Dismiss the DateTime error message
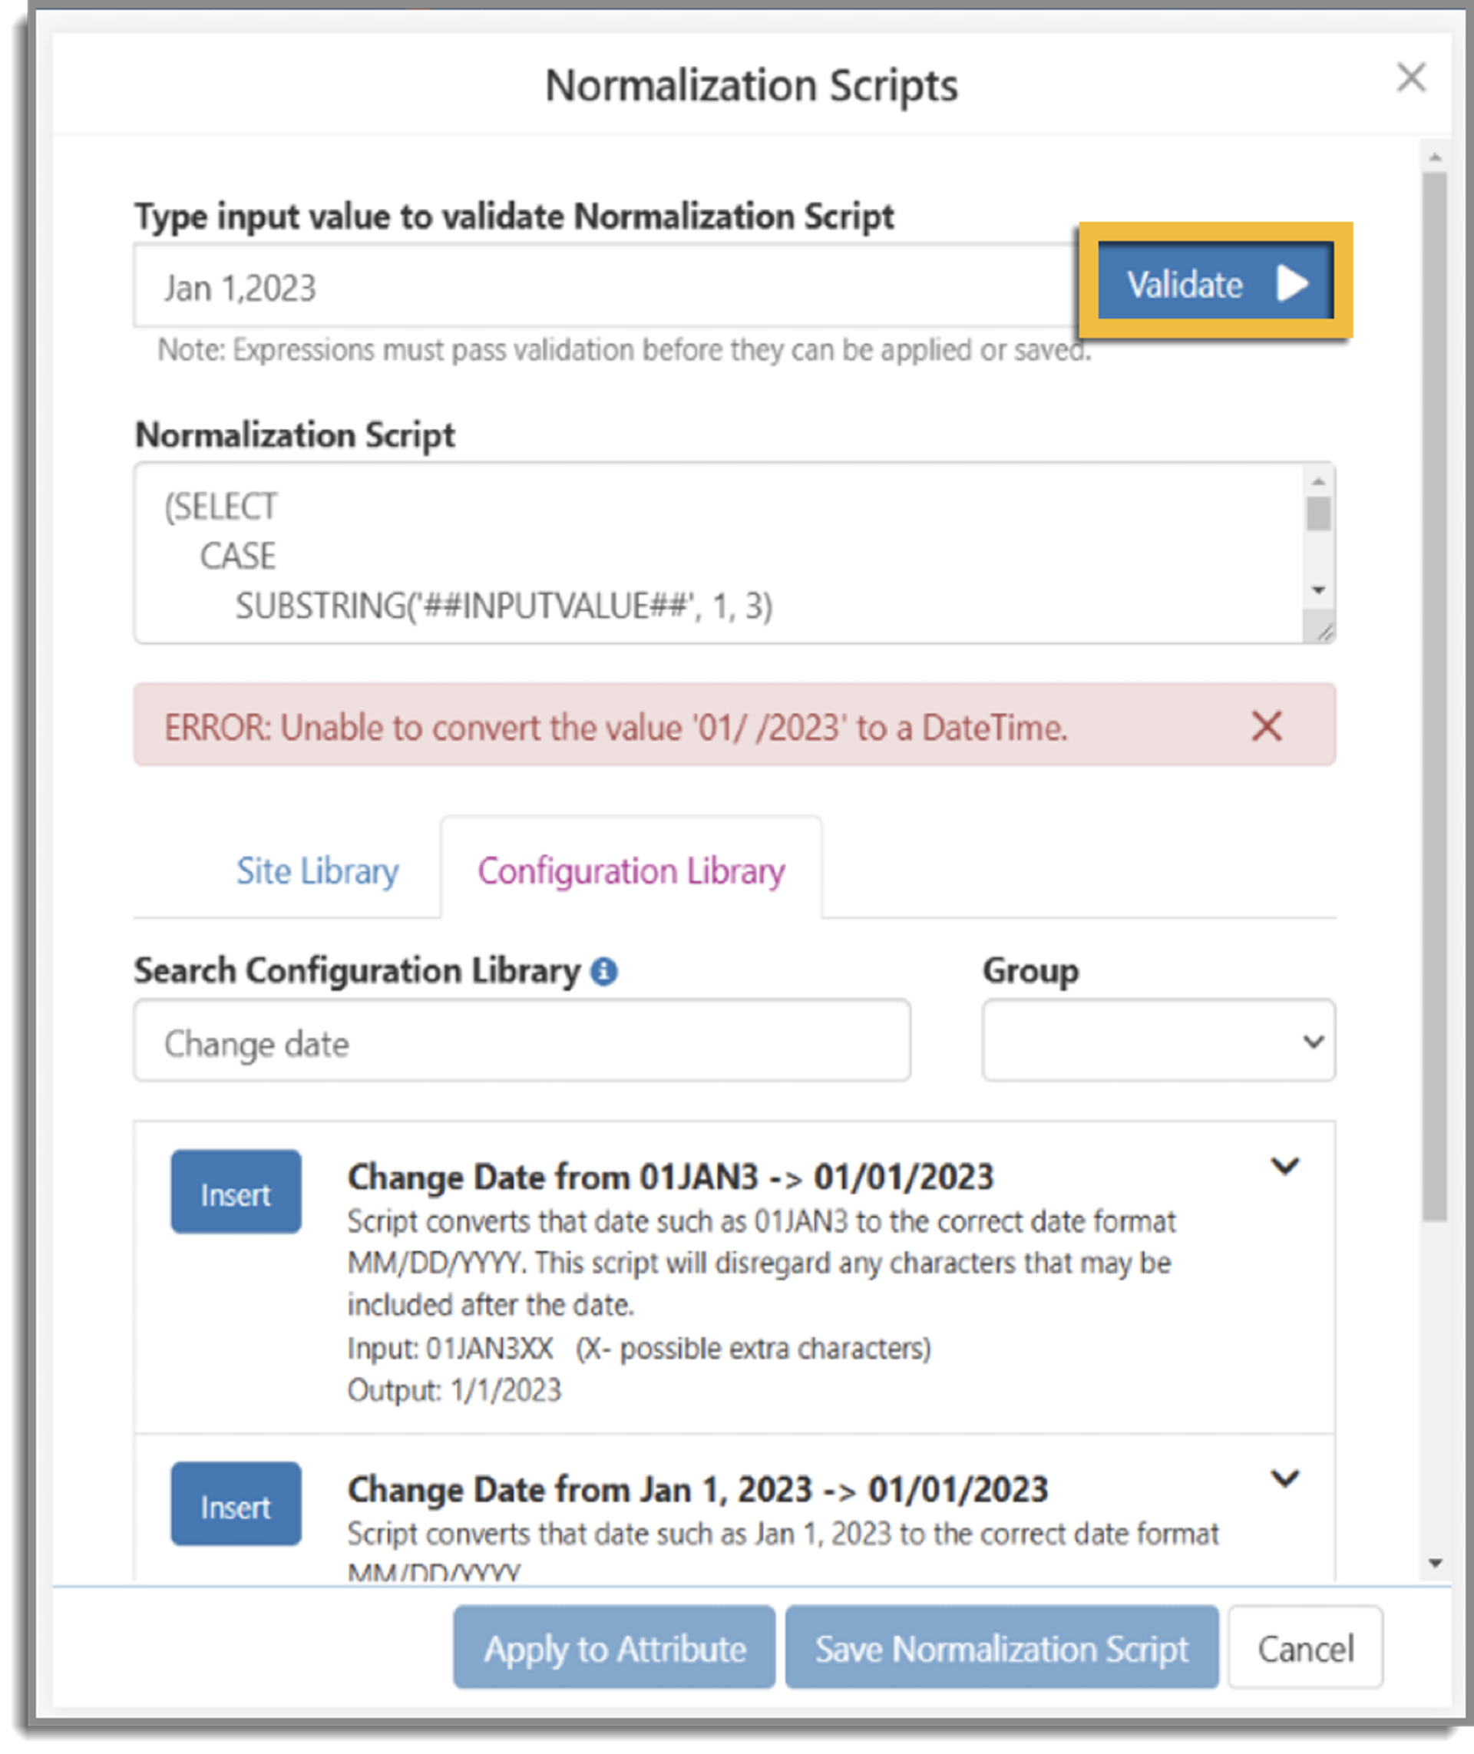Screen dimensions: 1474x1754 pyautogui.click(x=1266, y=726)
